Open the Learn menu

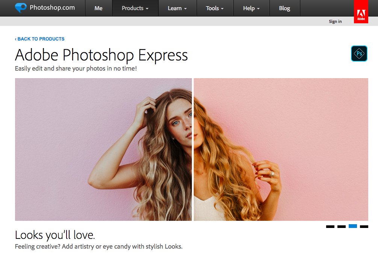177,8
